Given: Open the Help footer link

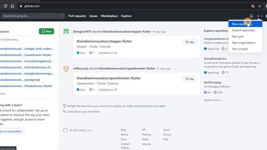Looking at the screenshot, I should tap(166, 139).
